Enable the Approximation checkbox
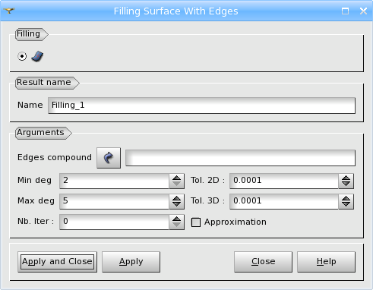Viewport: 373px width, 290px height. click(196, 222)
